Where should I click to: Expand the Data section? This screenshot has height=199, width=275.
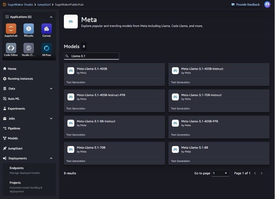(x=51, y=88)
